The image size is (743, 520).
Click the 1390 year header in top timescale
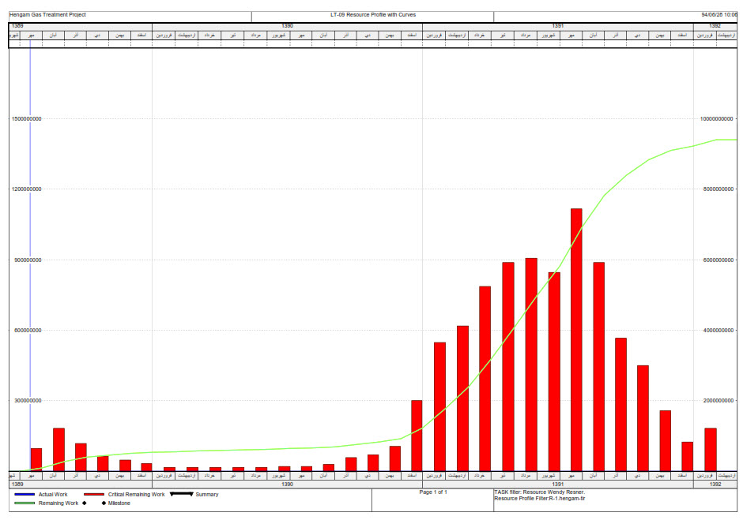click(x=287, y=26)
